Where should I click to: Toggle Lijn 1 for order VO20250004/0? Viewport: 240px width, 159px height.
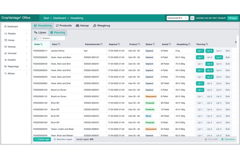200,64
